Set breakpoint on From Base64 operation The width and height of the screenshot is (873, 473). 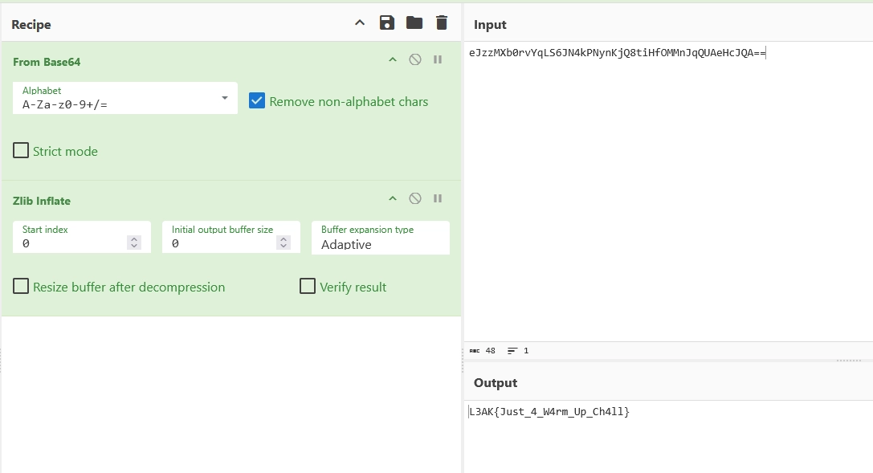point(438,60)
